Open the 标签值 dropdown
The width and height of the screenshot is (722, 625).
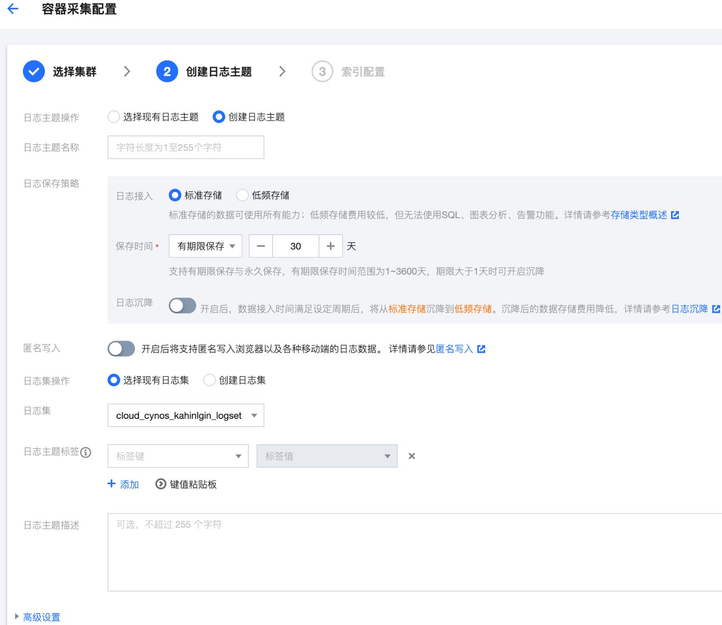point(327,456)
